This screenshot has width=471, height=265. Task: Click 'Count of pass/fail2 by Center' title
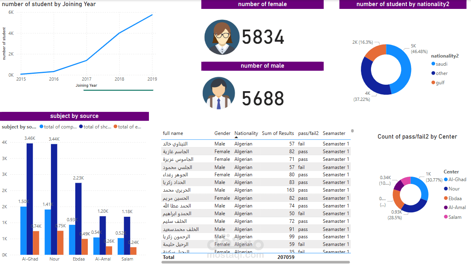pos(417,137)
